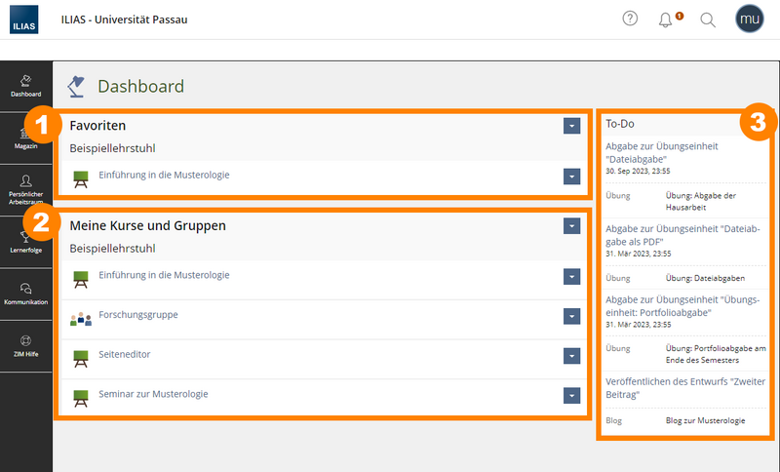Open actions dropdown for Forschungsgruppe
Image resolution: width=780 pixels, height=472 pixels.
(571, 316)
